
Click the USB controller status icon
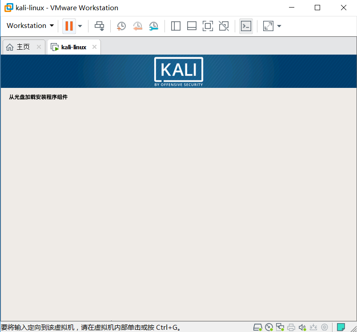tap(313, 327)
